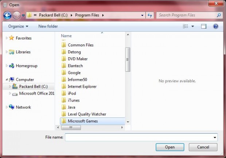Click the file list scroll down arrow
226x158 pixels.
tap(128, 122)
